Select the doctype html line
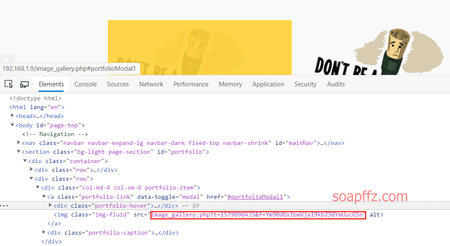Viewport: 450px width, 246px height. [35, 99]
